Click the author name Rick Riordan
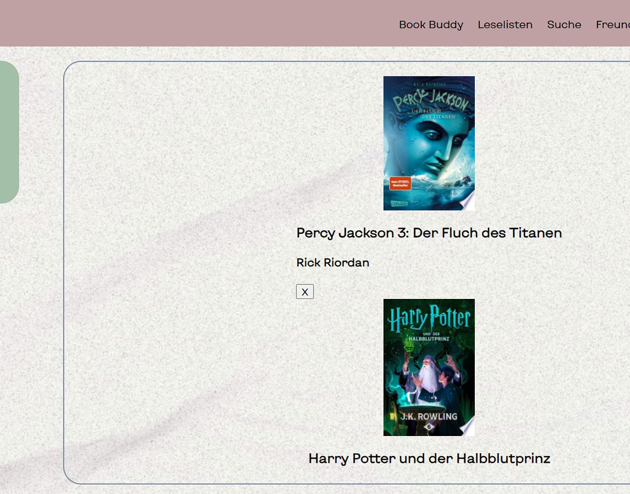 tap(333, 263)
